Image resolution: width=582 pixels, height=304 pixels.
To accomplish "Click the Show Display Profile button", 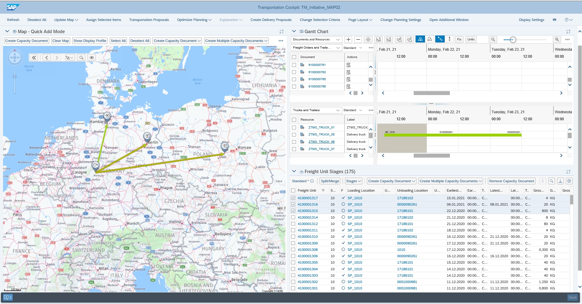I will point(90,41).
